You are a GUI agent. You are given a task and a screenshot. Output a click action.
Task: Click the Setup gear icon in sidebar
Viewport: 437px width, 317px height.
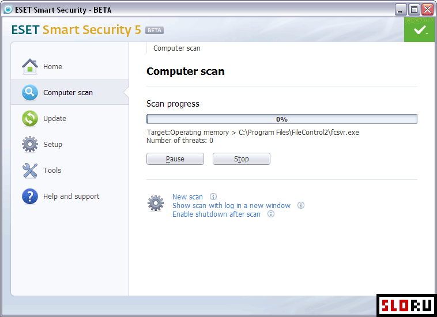(x=30, y=144)
